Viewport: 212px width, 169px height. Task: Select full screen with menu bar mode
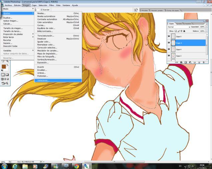click(x=5, y=79)
